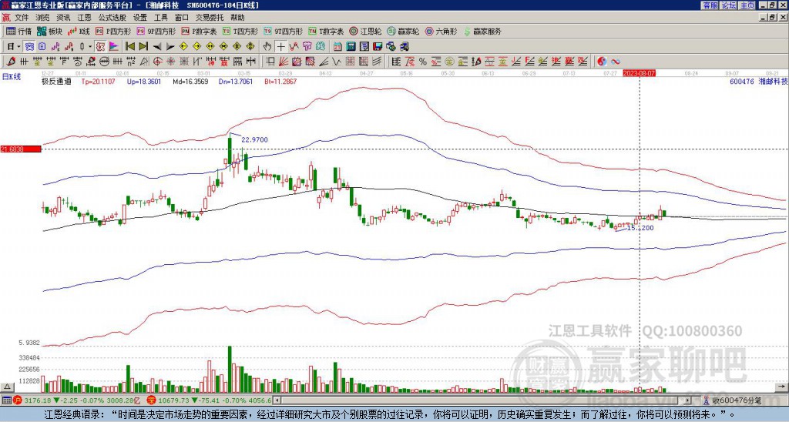The width and height of the screenshot is (789, 422).
Task: Toggle the crosshair cursor tool
Action: click(280, 47)
